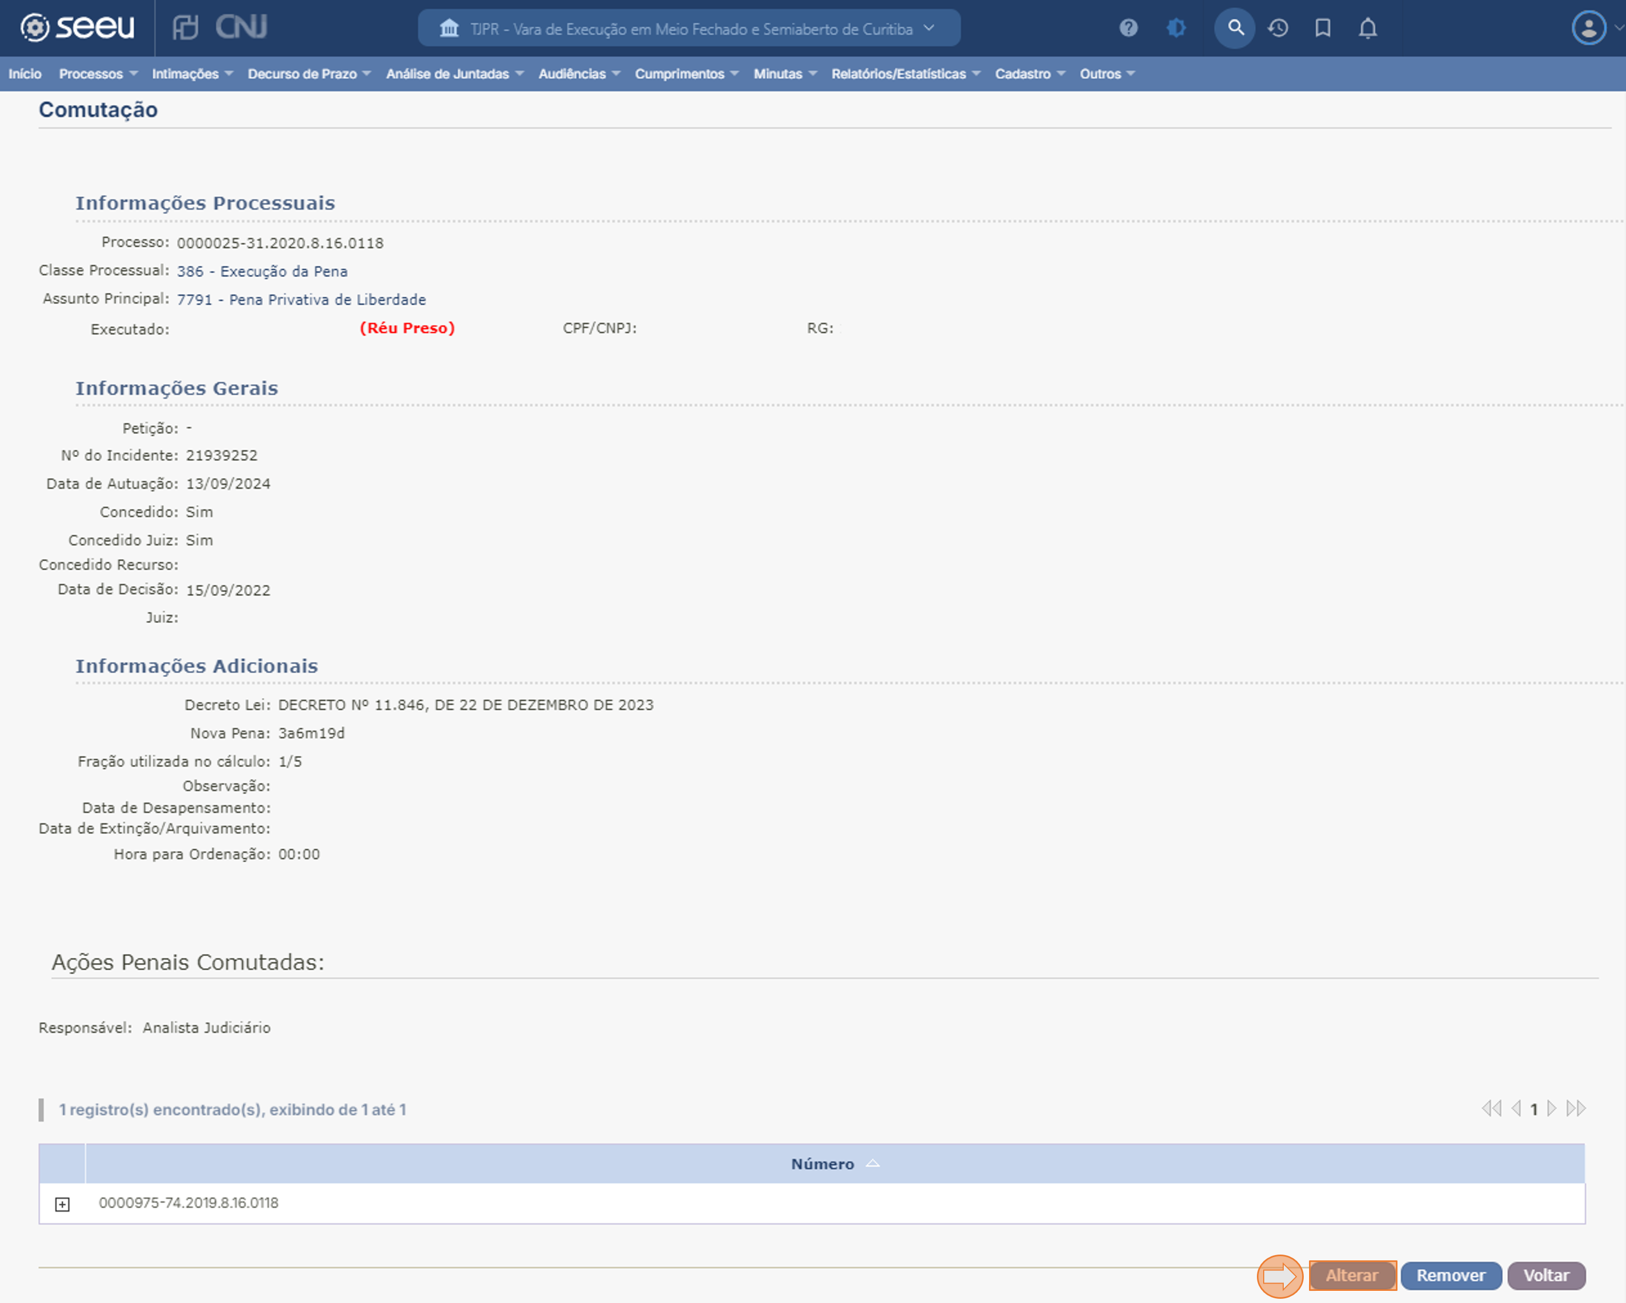Screen dimensions: 1626x1303
Task: Open the Intimações menu
Action: [x=192, y=74]
